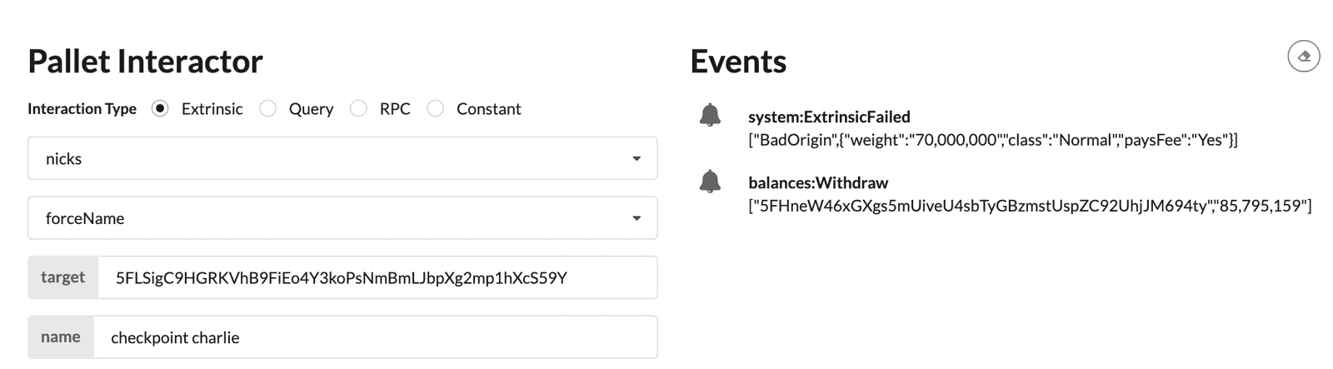This screenshot has width=1333, height=369.
Task: Click the BadOrigin event details text
Action: pos(992,140)
